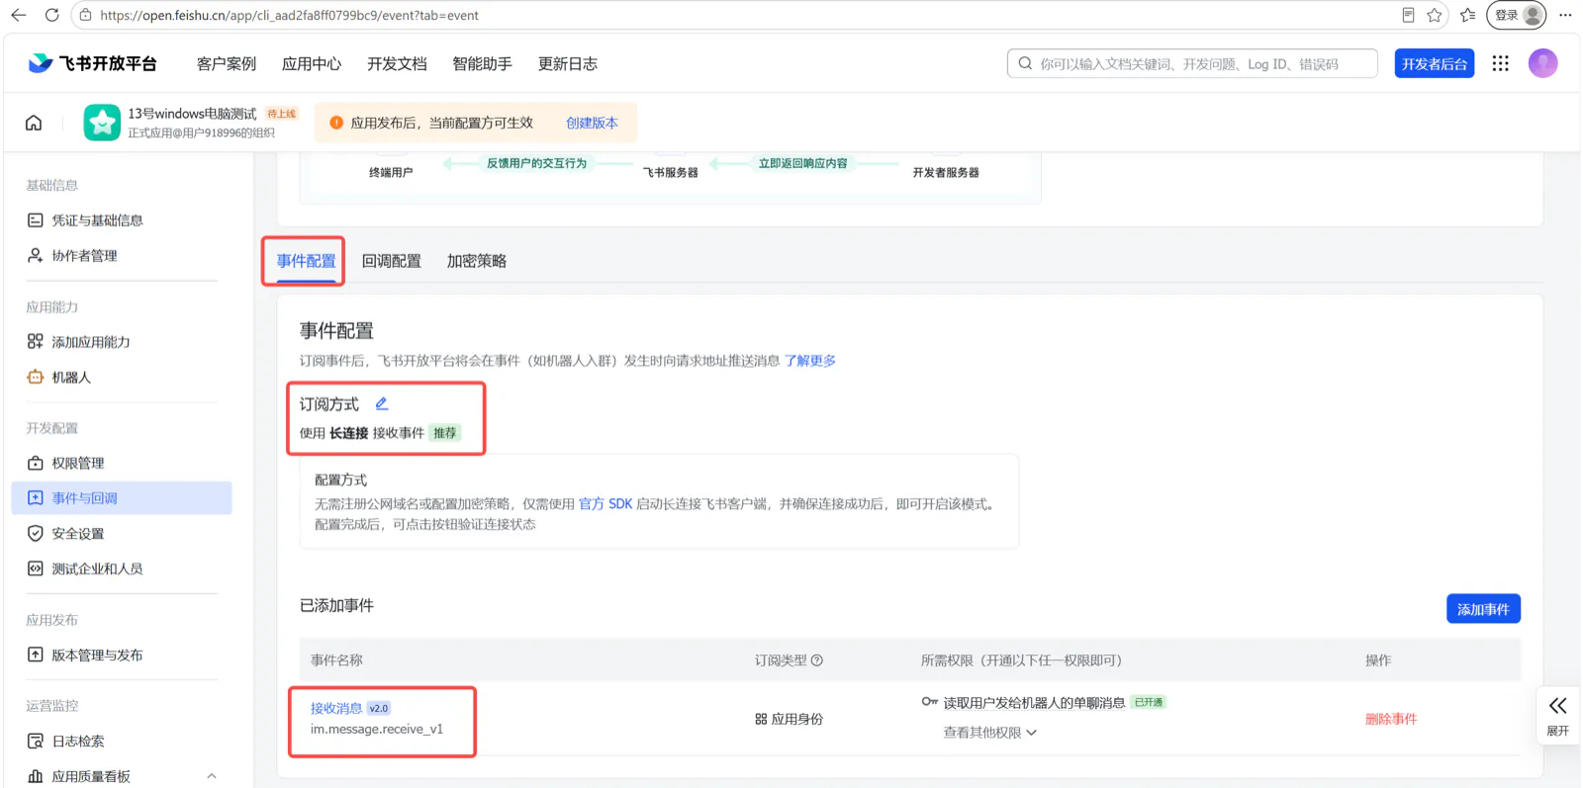Click the search magnifier icon
Viewport: 1583px width, 788px height.
pyautogui.click(x=1025, y=63)
